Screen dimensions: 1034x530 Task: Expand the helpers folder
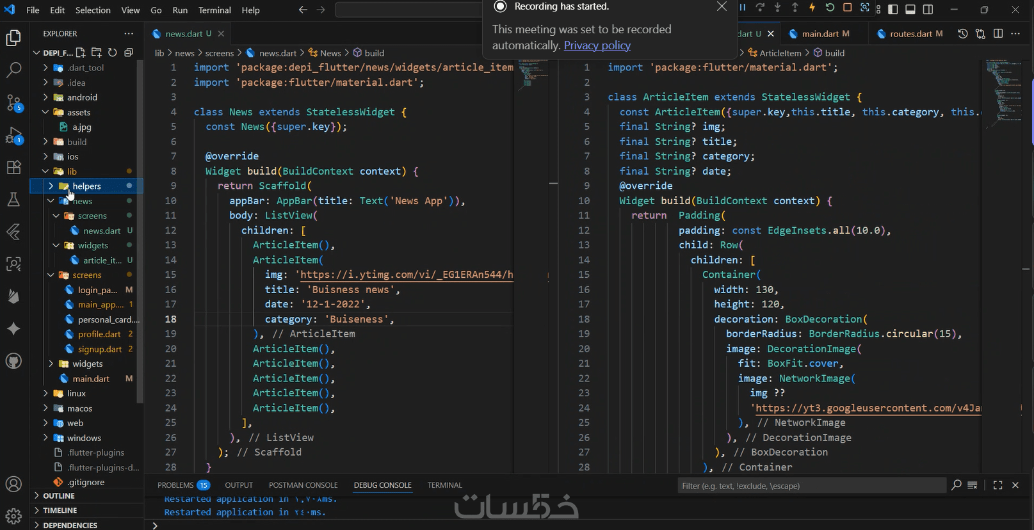tap(86, 186)
